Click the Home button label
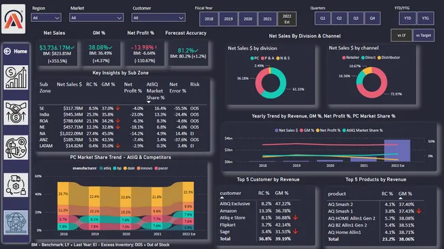 pos(20,51)
